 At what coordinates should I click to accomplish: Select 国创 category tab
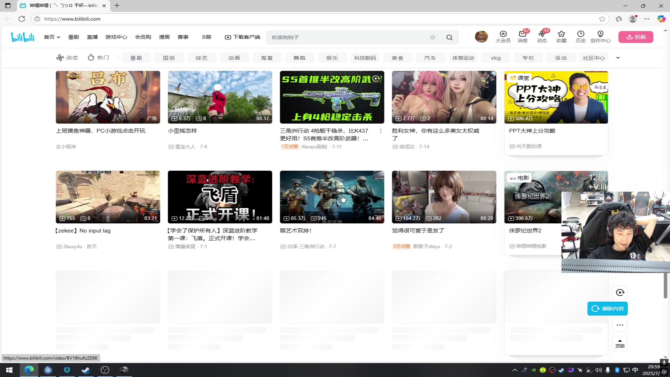(x=169, y=58)
